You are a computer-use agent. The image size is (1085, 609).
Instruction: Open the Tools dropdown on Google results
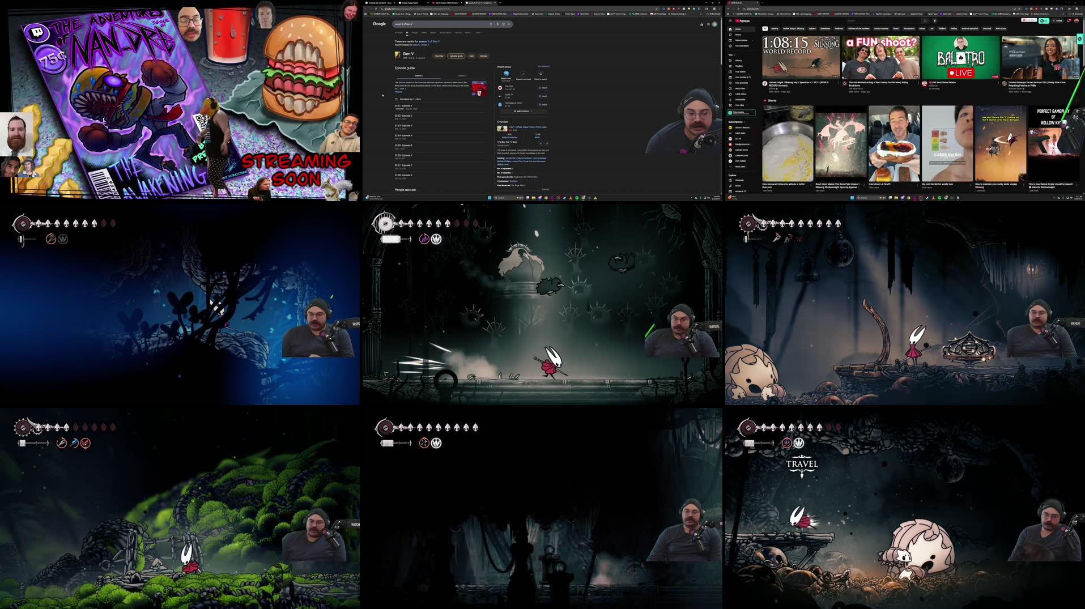479,32
